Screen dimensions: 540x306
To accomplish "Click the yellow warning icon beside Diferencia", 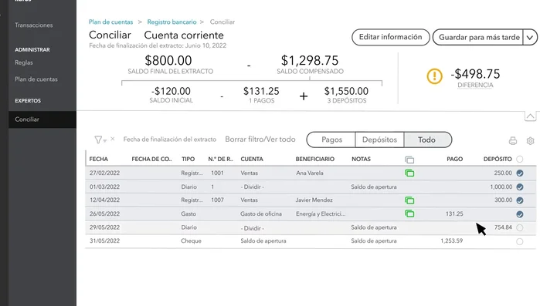I will point(434,76).
